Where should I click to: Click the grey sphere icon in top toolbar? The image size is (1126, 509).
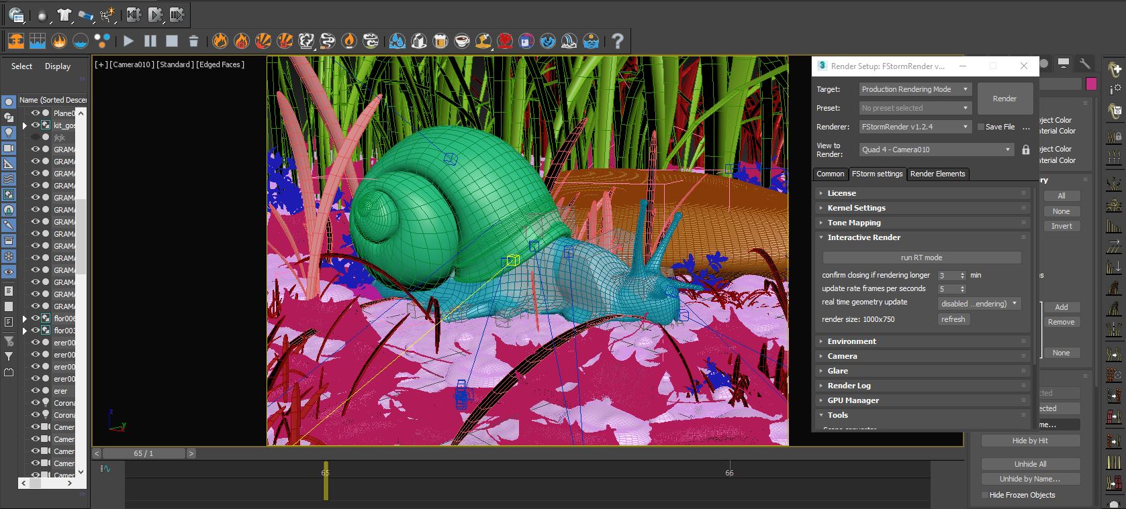pos(42,15)
